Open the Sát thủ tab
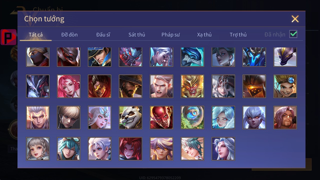 137,34
